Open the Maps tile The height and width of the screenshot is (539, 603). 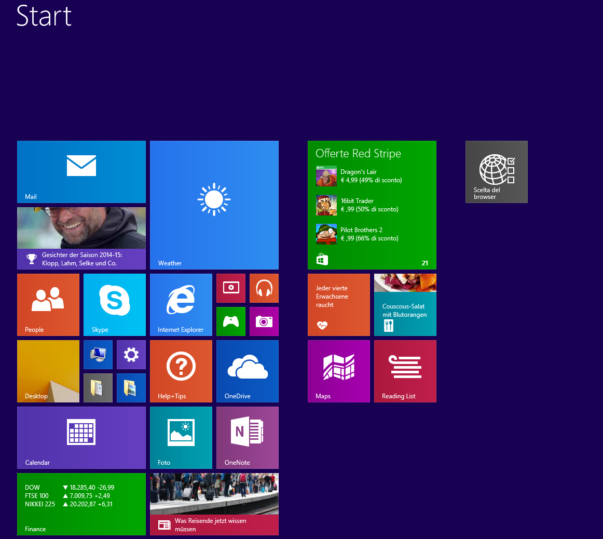(339, 371)
